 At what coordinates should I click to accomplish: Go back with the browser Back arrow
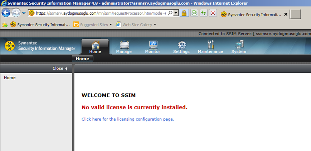6,13
